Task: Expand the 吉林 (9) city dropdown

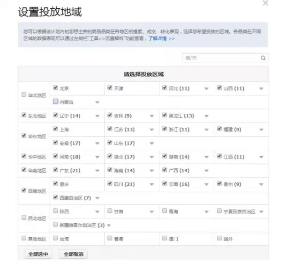Action: point(152,116)
